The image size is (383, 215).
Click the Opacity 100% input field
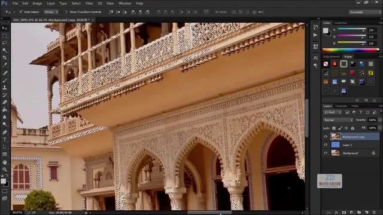tap(372, 120)
